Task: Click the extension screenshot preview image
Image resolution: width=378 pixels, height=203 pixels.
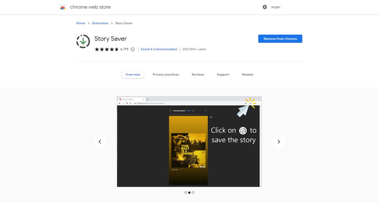Action: [189, 142]
